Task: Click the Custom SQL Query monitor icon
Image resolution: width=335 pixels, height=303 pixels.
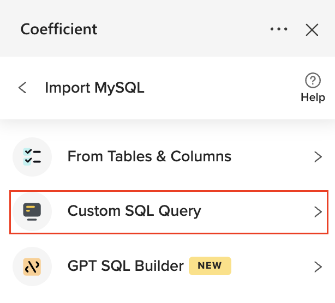Action: coord(32,211)
